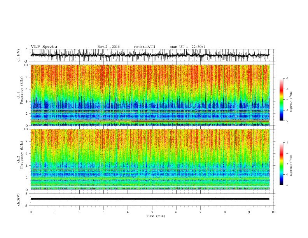Click the ch.1 voltage waveform trace

pos(150,55)
